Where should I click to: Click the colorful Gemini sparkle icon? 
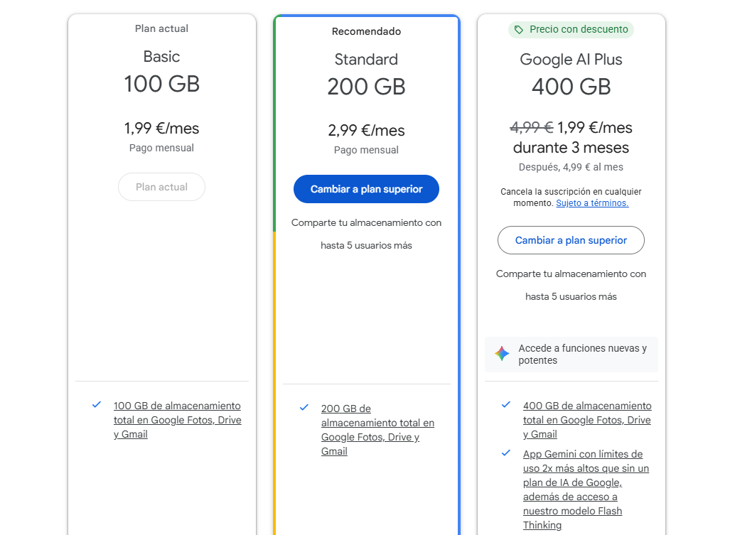502,354
